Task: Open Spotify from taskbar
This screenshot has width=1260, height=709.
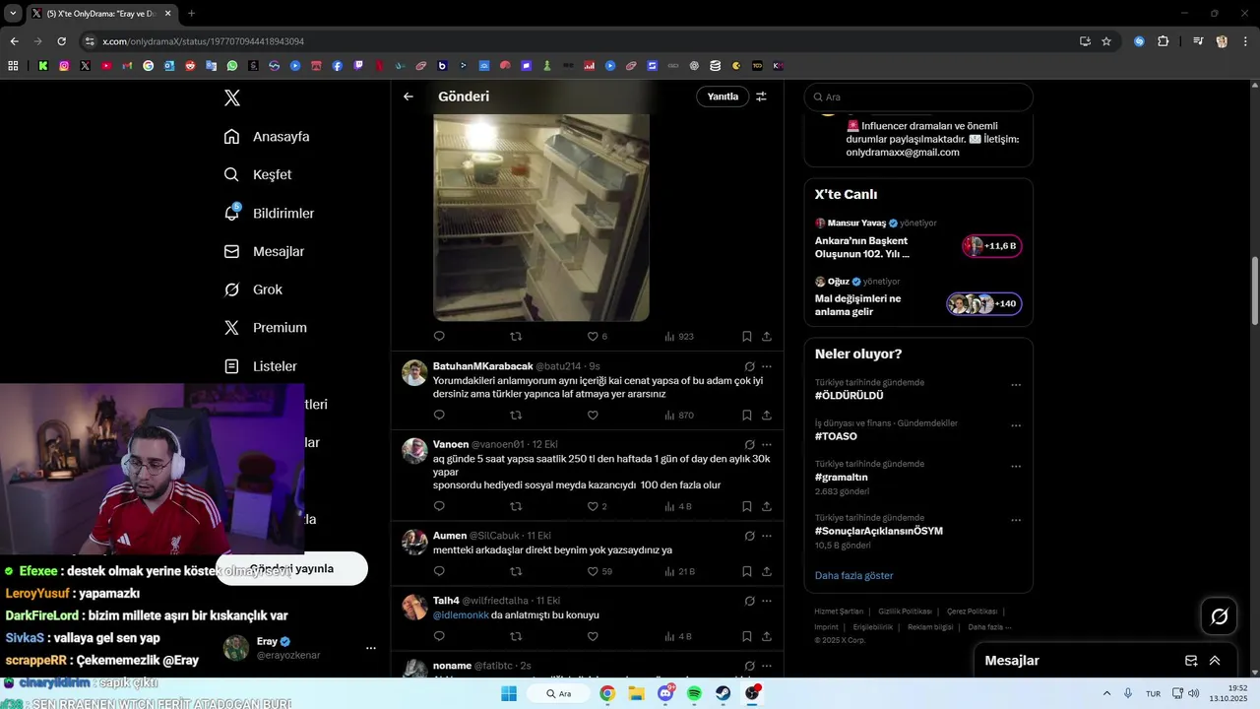Action: click(694, 694)
